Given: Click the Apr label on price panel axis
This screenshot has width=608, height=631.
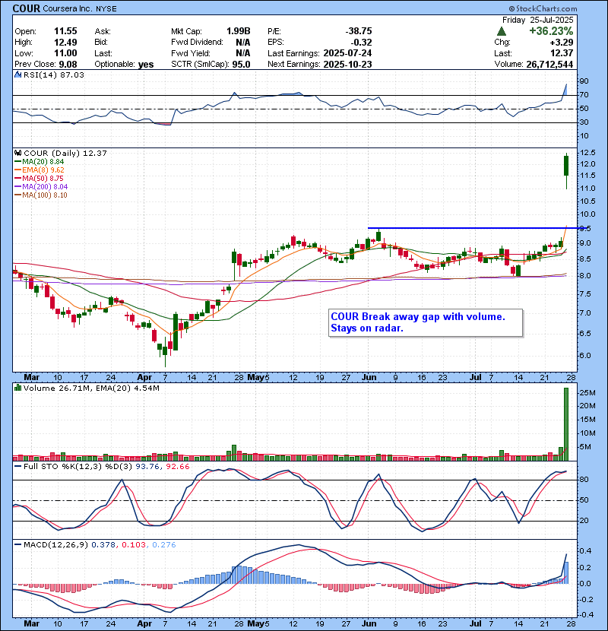Looking at the screenshot, I should [144, 378].
